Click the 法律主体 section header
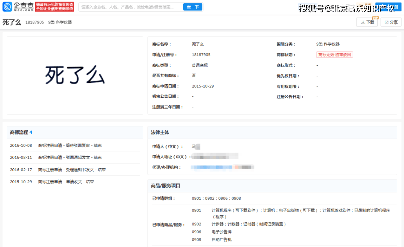The width and height of the screenshot is (404, 247). click(160, 132)
